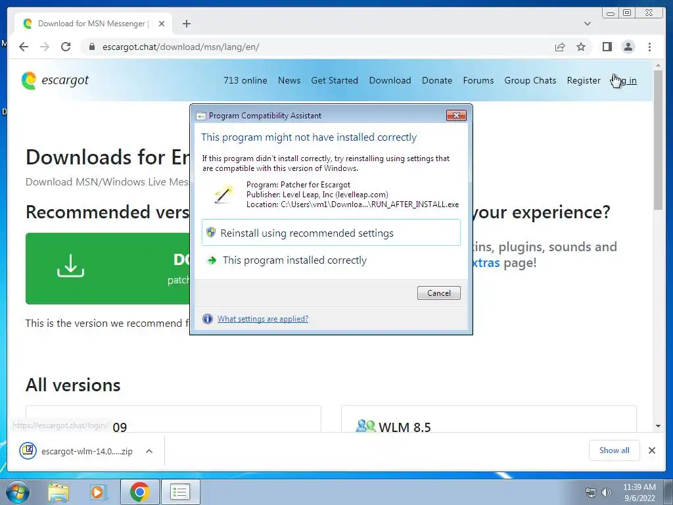
Task: Click the All versions heading
Action: (73, 385)
